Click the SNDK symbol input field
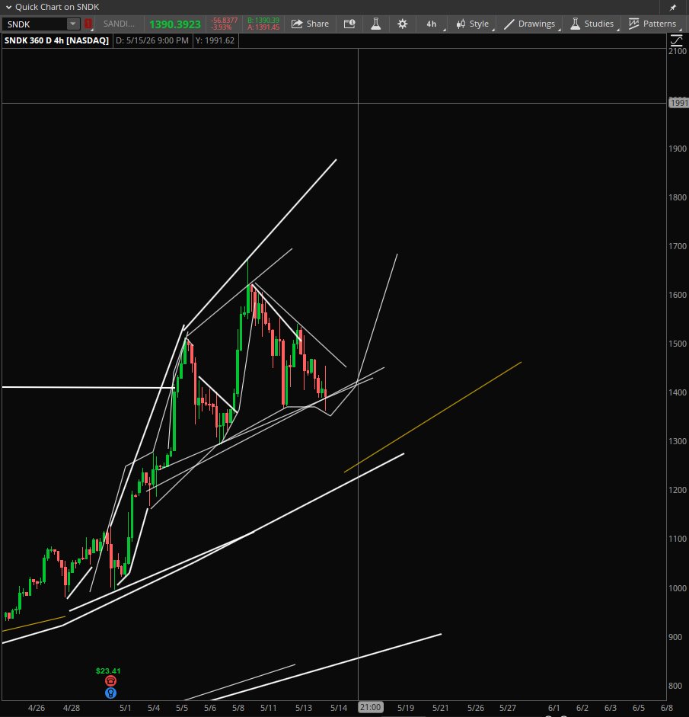 [34, 24]
